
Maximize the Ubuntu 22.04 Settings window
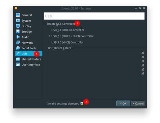[x=140, y=8]
